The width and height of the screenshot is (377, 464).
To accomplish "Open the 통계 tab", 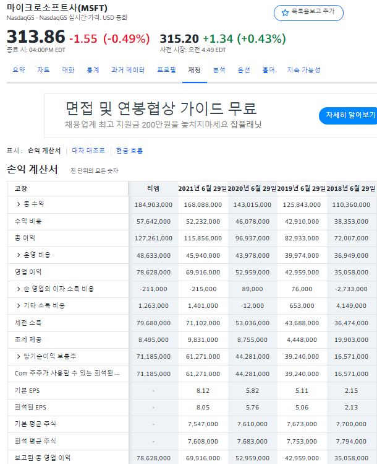I will point(93,70).
